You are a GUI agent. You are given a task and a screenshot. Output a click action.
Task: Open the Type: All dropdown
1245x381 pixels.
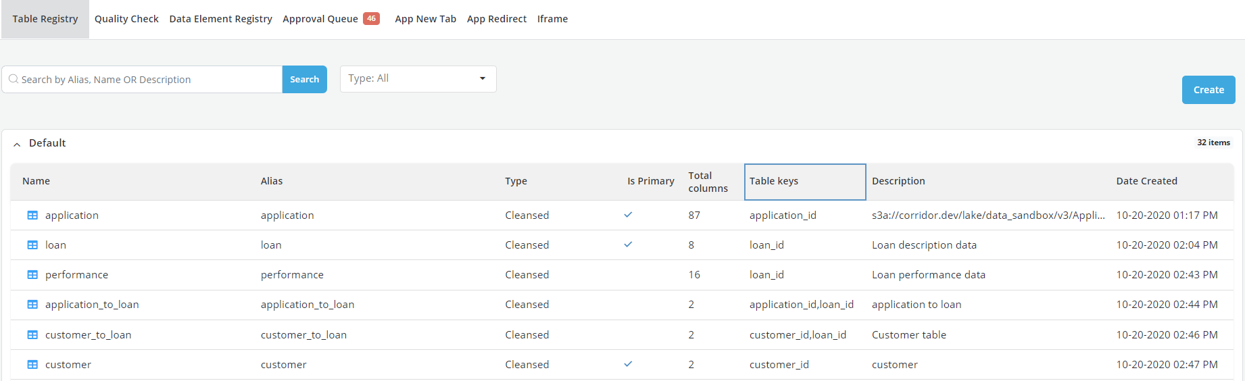(x=418, y=79)
